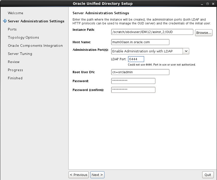The width and height of the screenshot is (217, 180).
Task: Click the Browse... button
Action: tap(204, 33)
